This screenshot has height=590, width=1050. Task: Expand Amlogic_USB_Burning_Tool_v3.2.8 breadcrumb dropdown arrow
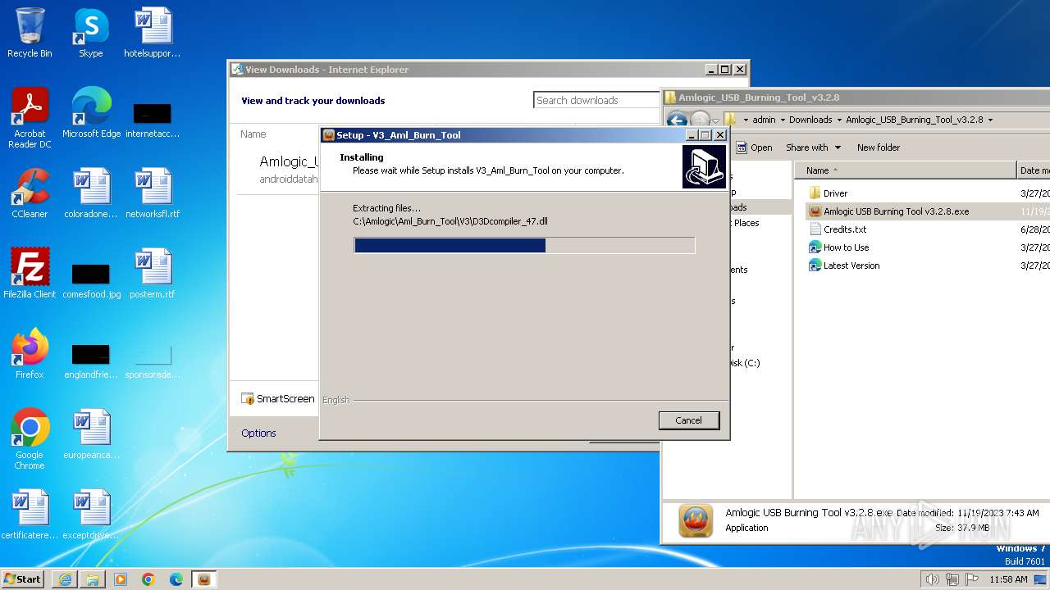point(990,120)
